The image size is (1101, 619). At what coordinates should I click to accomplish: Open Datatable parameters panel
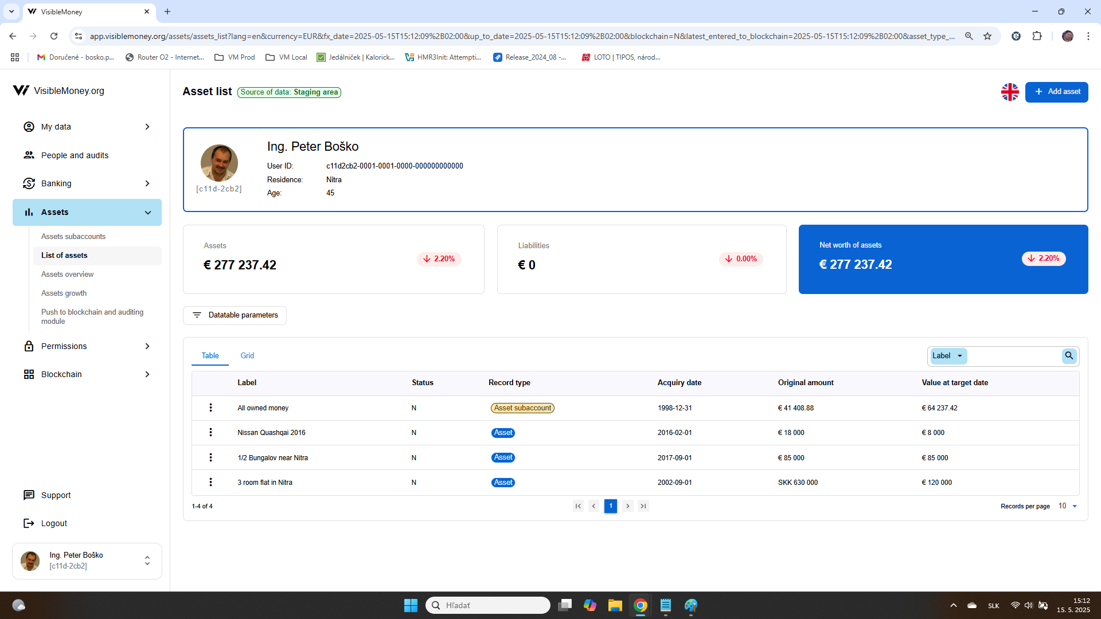click(x=235, y=315)
